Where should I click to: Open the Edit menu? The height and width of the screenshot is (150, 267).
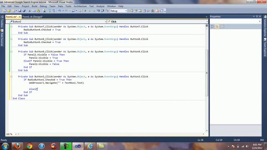[9, 6]
